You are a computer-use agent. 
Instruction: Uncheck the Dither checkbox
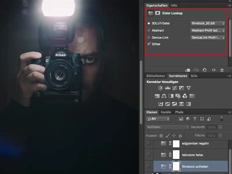149,44
